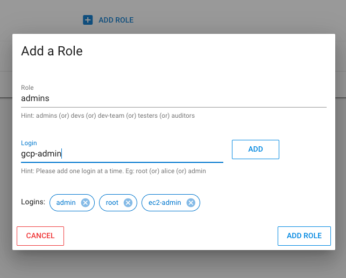
Task: Confirm with the dialog's ADD ROLE button
Action: (304, 236)
